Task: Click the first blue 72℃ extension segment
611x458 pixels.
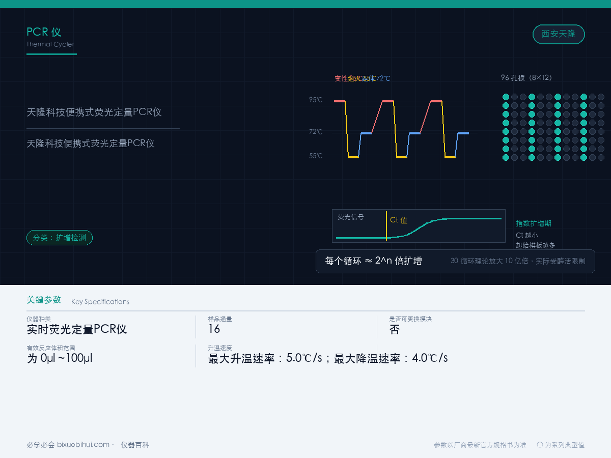Action: coord(366,133)
